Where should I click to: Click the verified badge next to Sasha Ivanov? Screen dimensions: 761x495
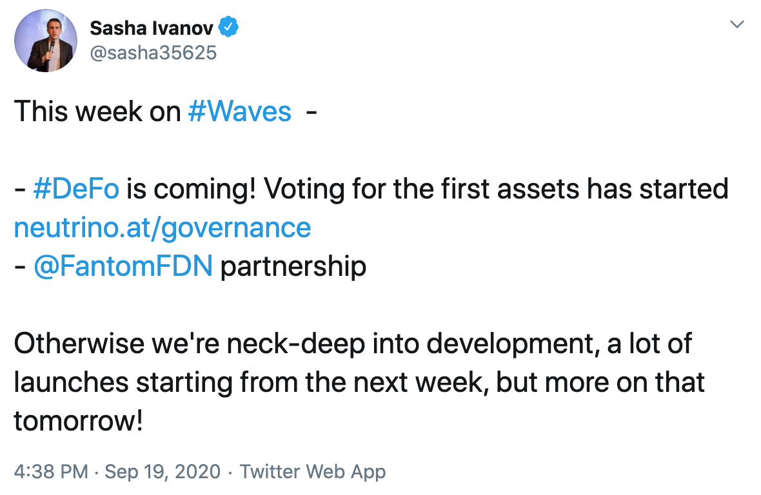pos(229,28)
